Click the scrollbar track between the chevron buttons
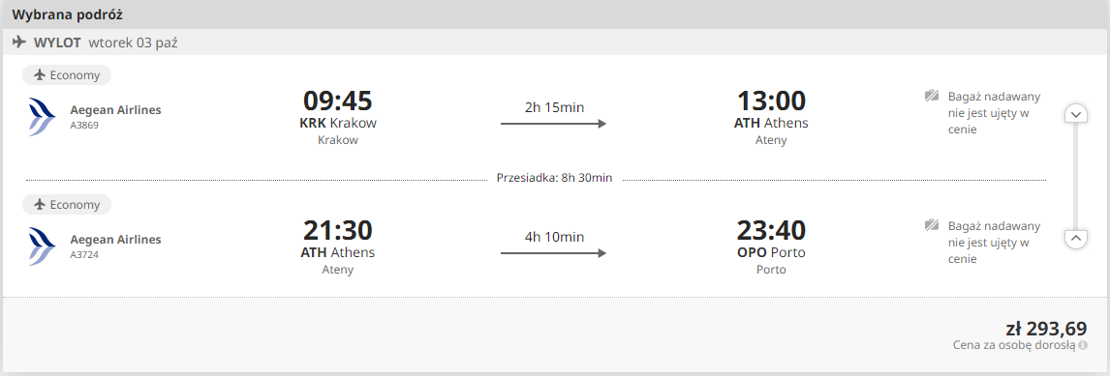 (1076, 176)
